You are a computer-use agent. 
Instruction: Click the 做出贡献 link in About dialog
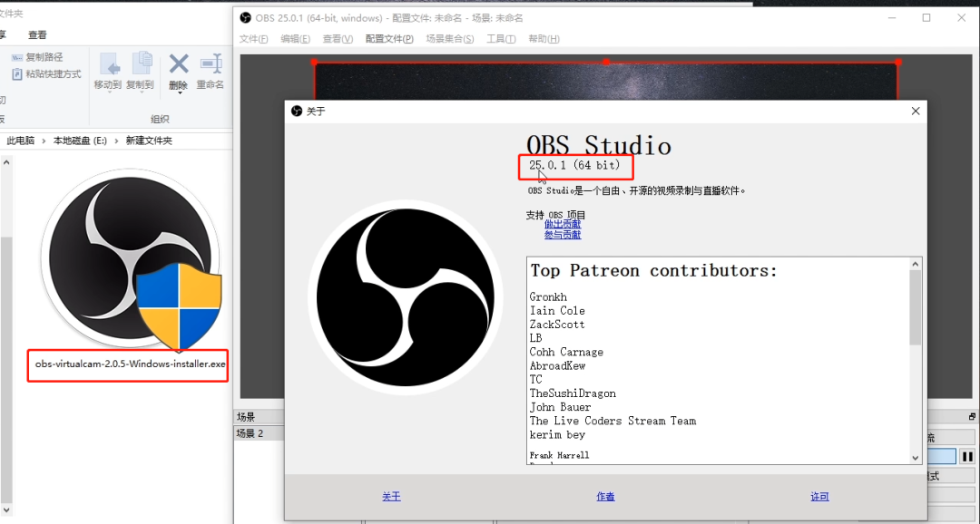coord(563,224)
